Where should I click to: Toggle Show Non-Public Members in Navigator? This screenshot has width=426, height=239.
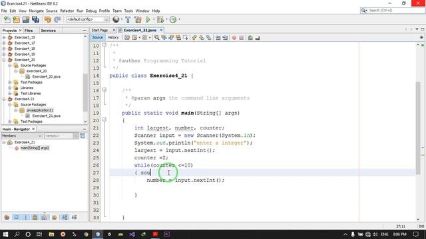[x=35, y=217]
